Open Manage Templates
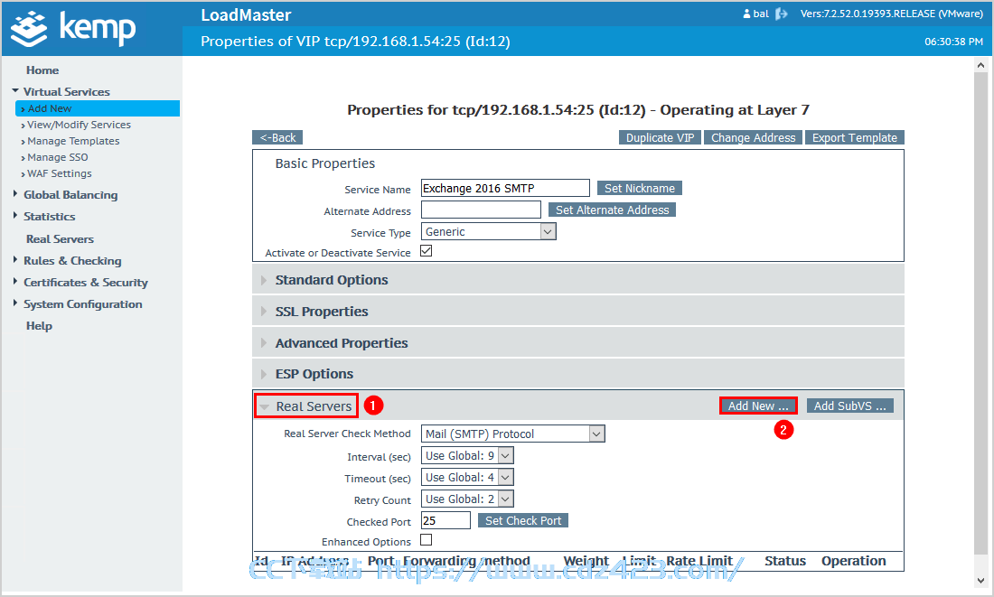The width and height of the screenshot is (994, 597). point(73,141)
